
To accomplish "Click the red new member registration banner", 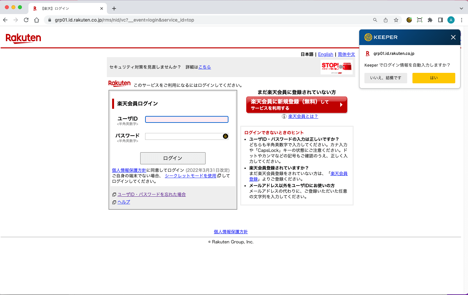I will pyautogui.click(x=296, y=105).
